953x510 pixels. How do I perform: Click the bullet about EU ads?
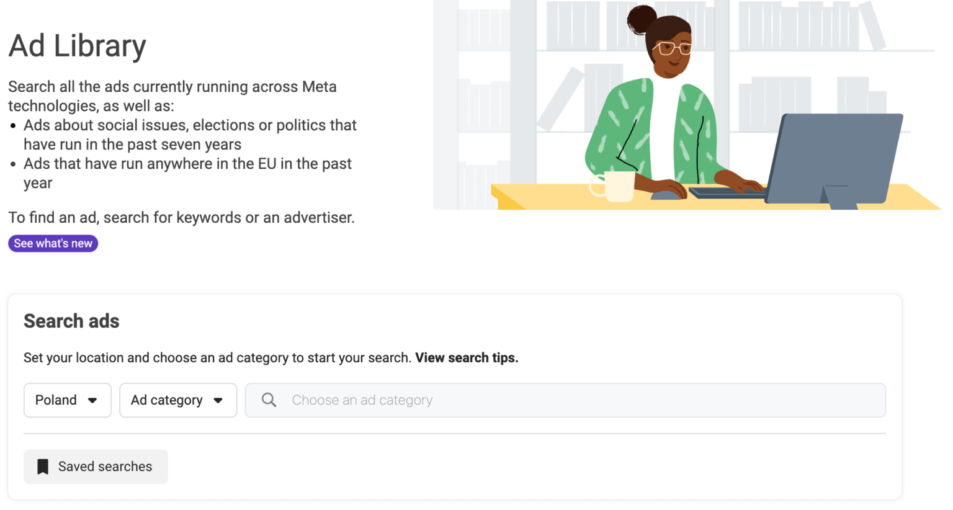coord(187,173)
